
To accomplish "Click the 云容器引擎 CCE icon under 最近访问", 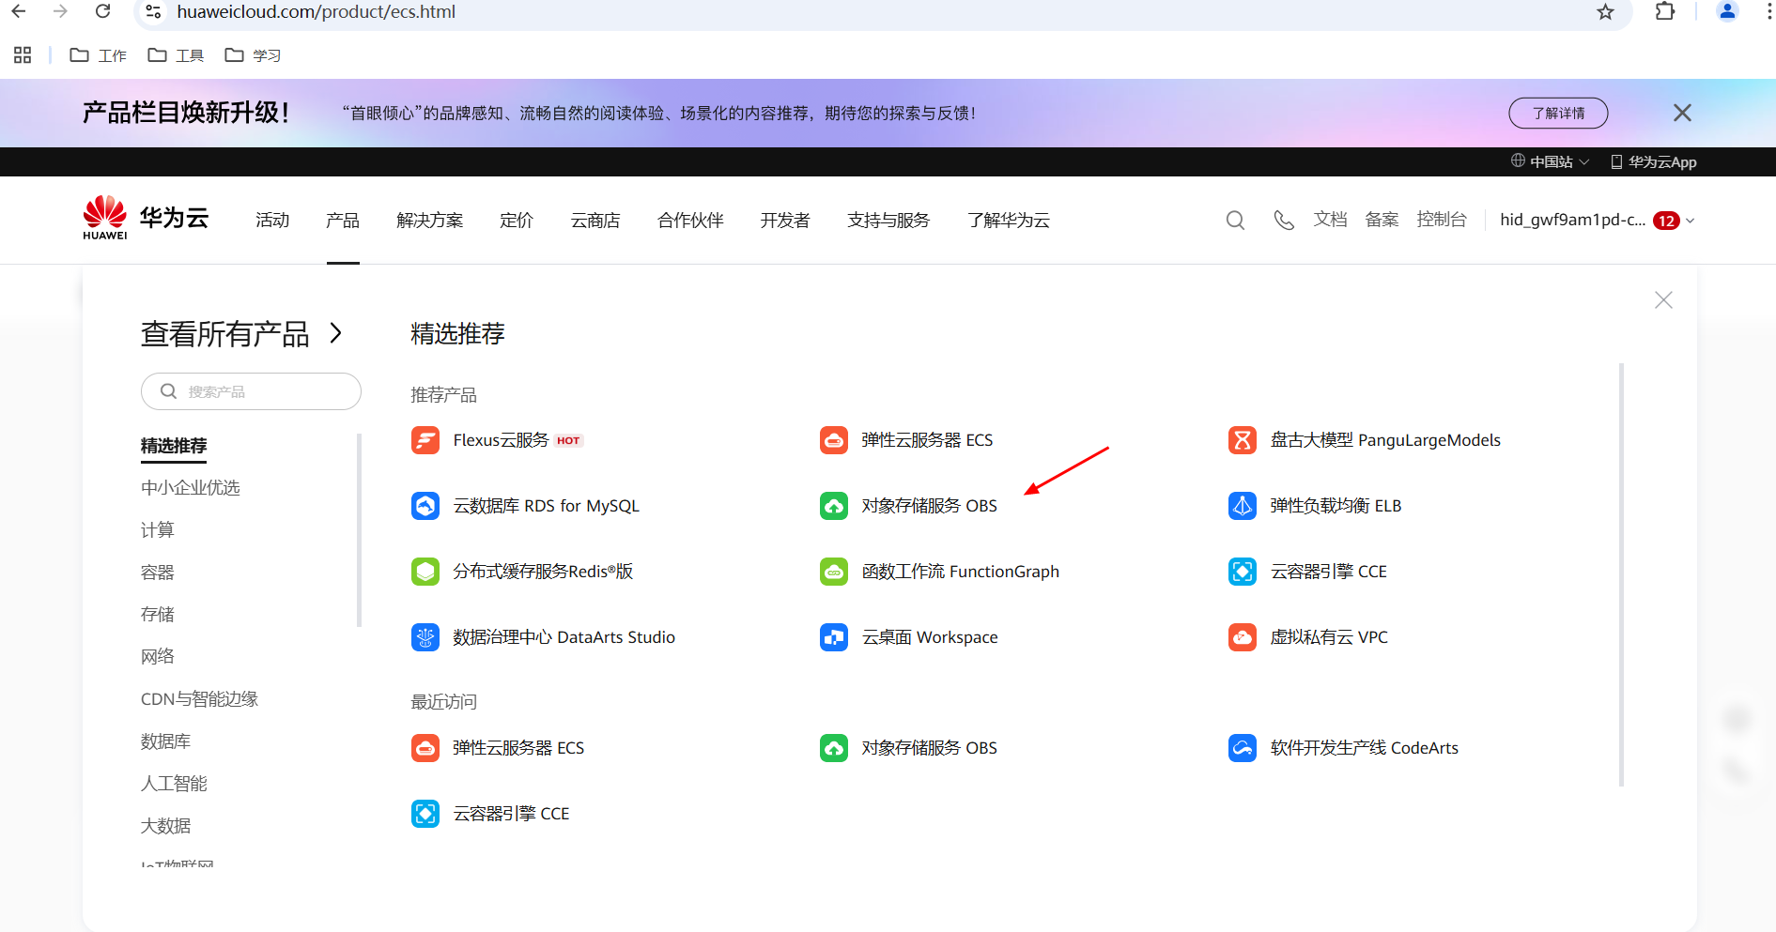I will 425,814.
